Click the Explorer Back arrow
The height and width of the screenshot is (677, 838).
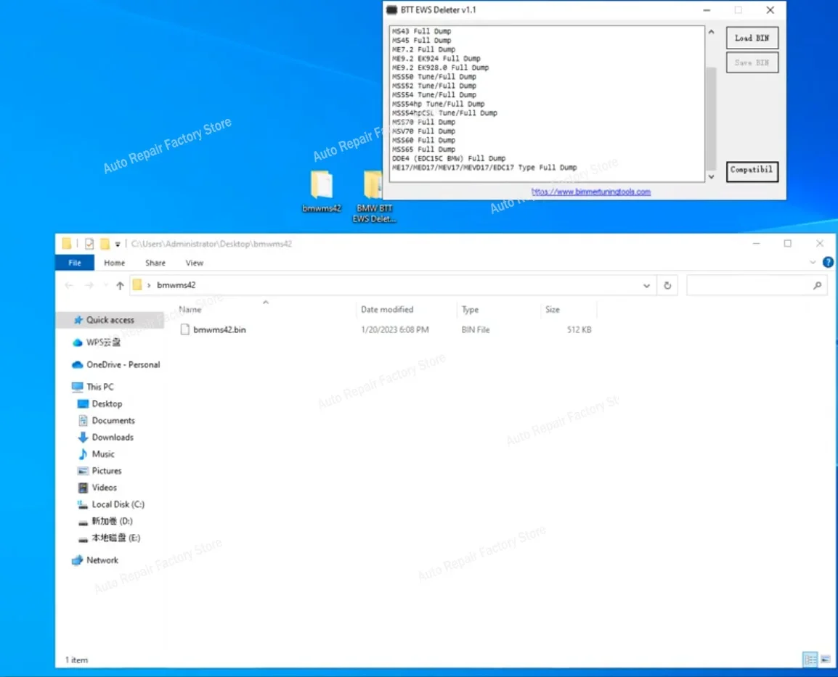pyautogui.click(x=69, y=286)
